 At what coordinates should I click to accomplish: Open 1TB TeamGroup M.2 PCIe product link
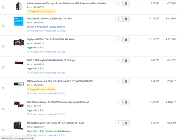pos(60,81)
